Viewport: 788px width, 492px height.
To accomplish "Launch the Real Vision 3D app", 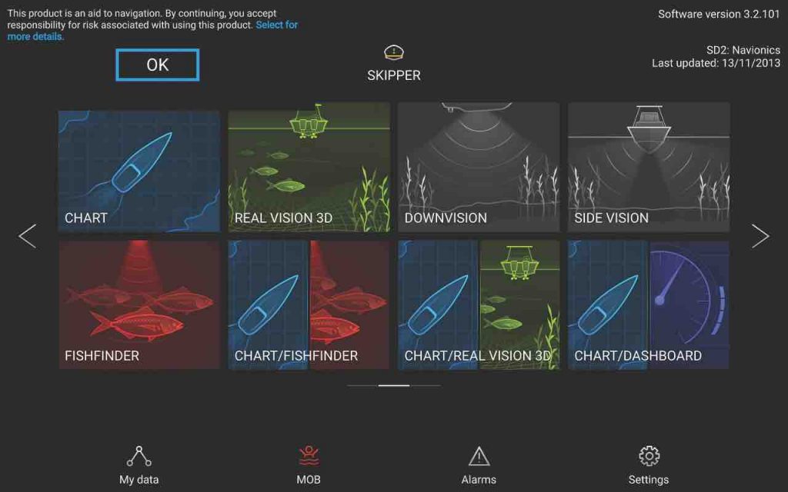I will click(309, 167).
